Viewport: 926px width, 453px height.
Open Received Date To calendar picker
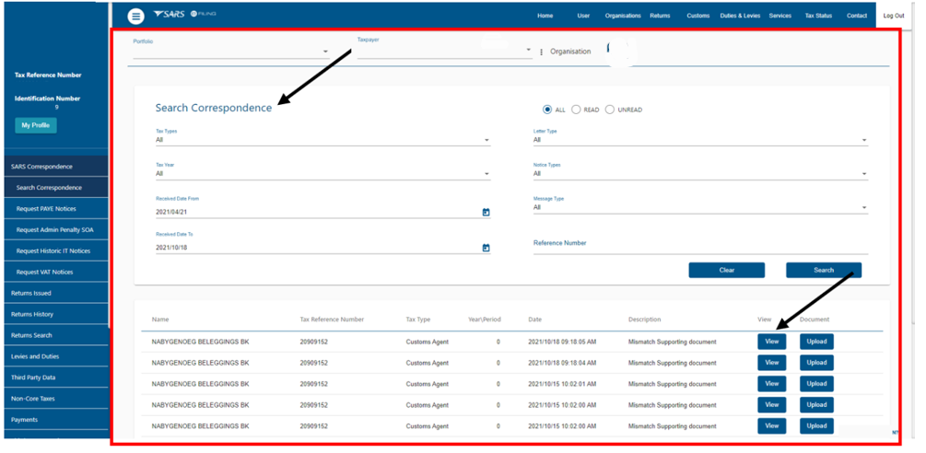pos(486,248)
